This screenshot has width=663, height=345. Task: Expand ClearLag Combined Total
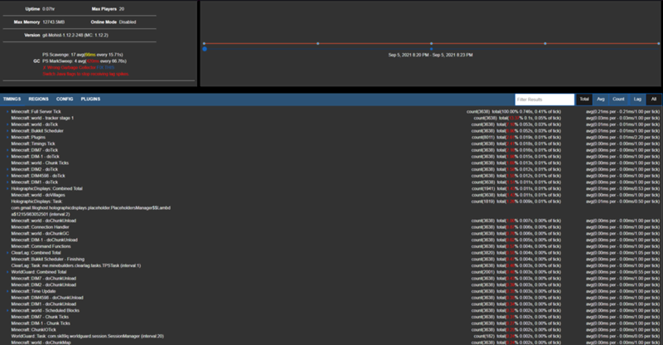click(x=7, y=252)
